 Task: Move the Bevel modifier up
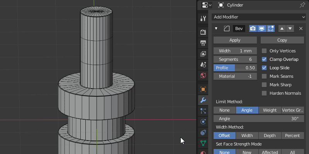(x=282, y=28)
